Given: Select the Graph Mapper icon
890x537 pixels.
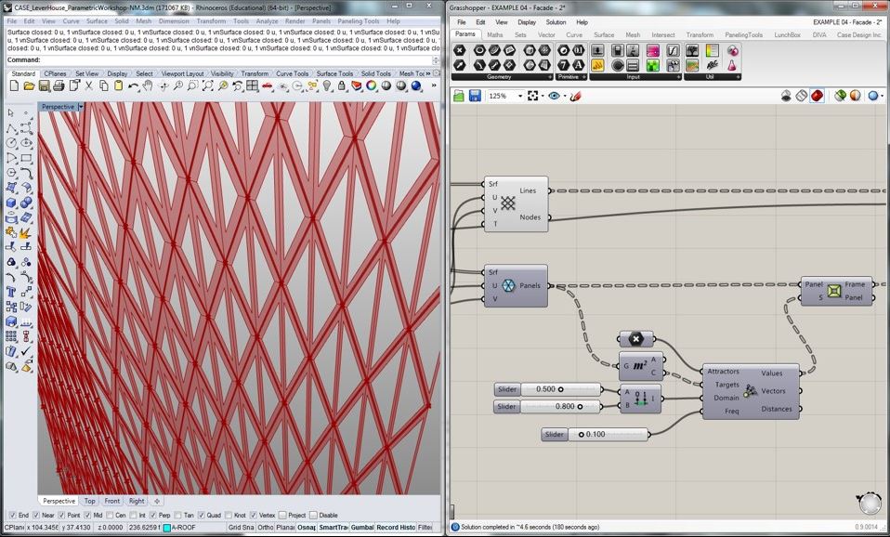Looking at the screenshot, I should [x=672, y=51].
